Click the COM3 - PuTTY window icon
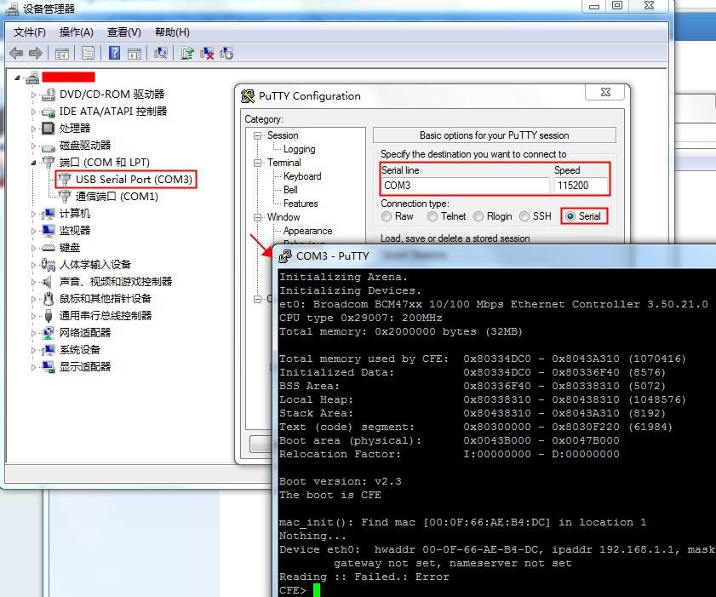This screenshot has height=597, width=716. (285, 255)
